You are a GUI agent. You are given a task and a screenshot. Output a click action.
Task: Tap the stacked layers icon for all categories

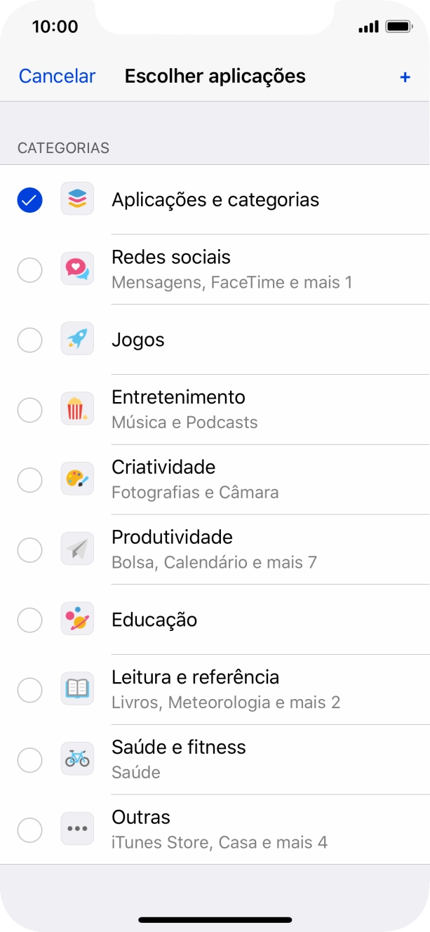pos(77,199)
